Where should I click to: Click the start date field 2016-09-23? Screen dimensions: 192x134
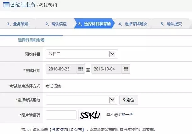tap(61, 69)
